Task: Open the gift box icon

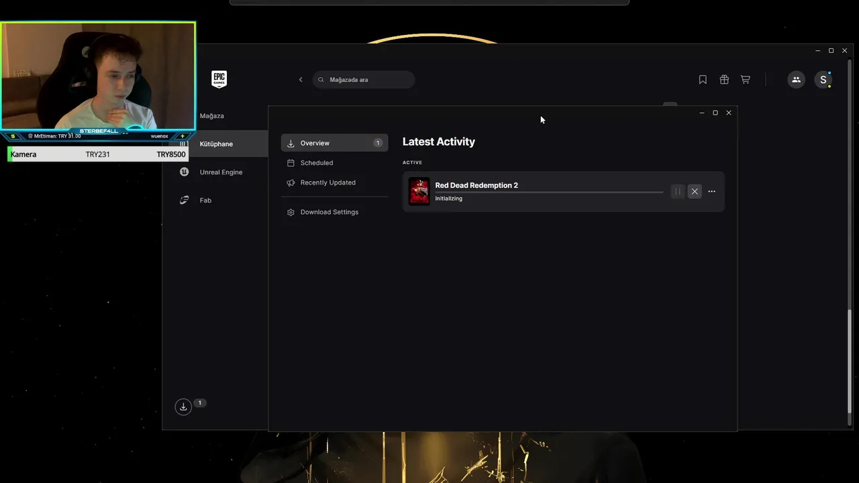Action: tap(724, 80)
